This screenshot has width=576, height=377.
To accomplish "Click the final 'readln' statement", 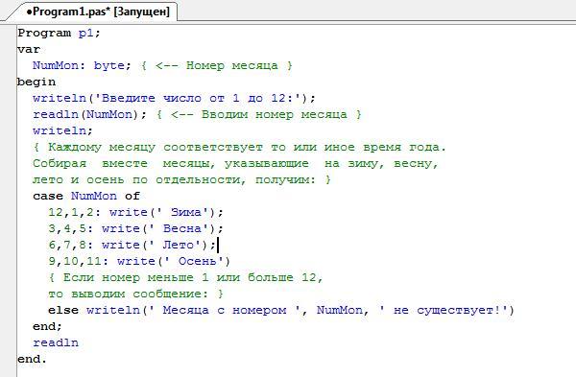I will tap(56, 342).
